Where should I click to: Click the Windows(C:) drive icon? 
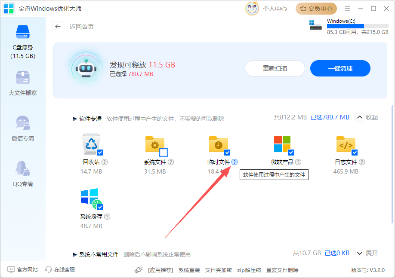click(x=315, y=25)
